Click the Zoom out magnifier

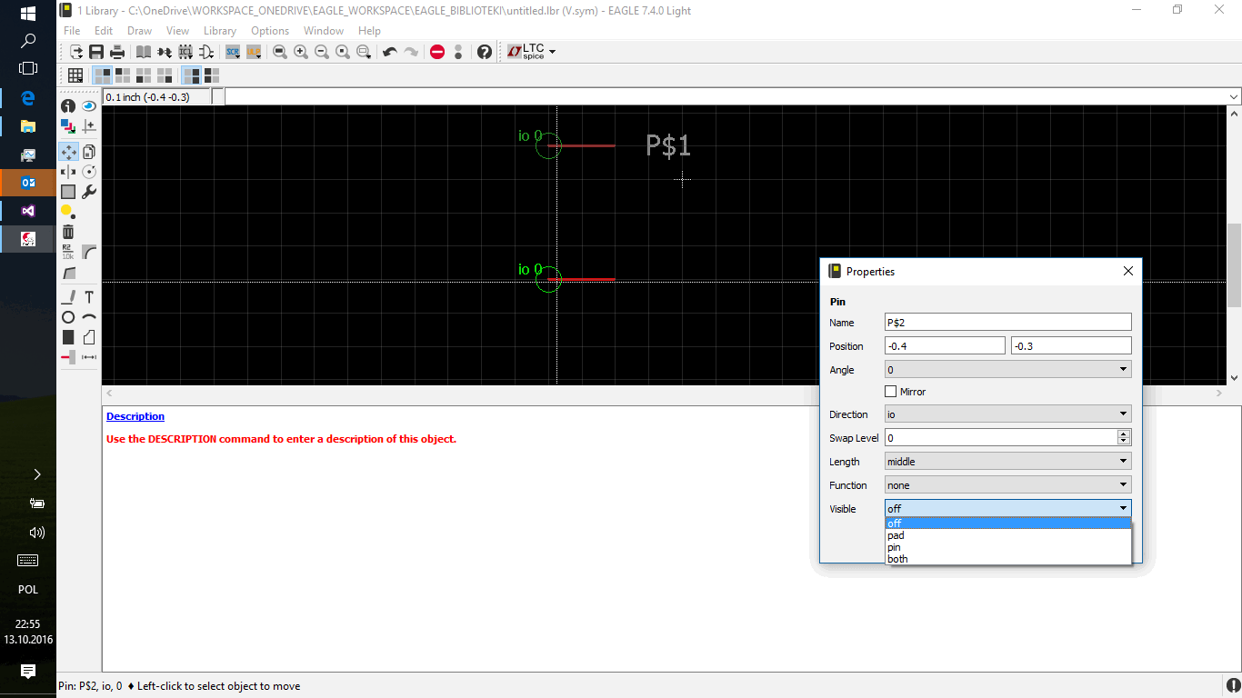tap(322, 52)
